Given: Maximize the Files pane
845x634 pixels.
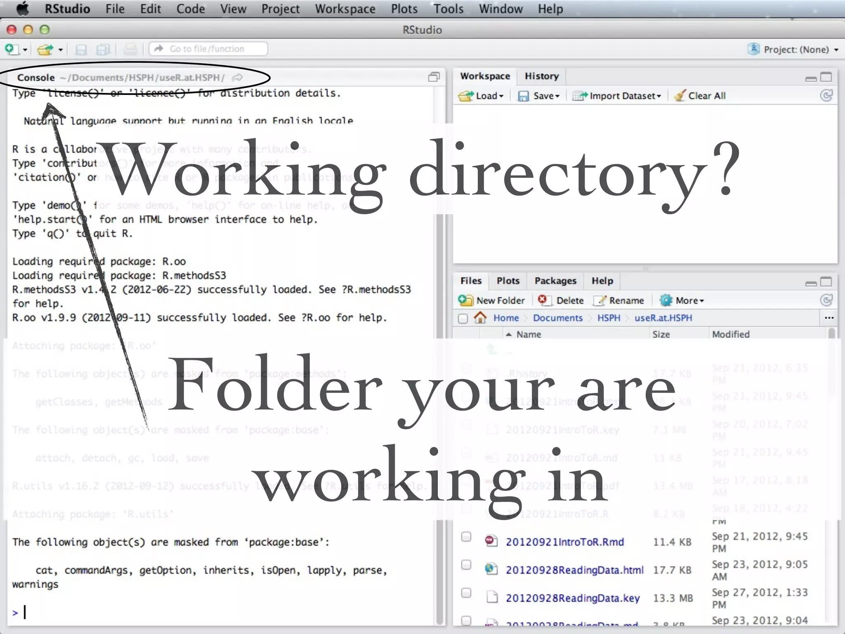Looking at the screenshot, I should [x=826, y=282].
